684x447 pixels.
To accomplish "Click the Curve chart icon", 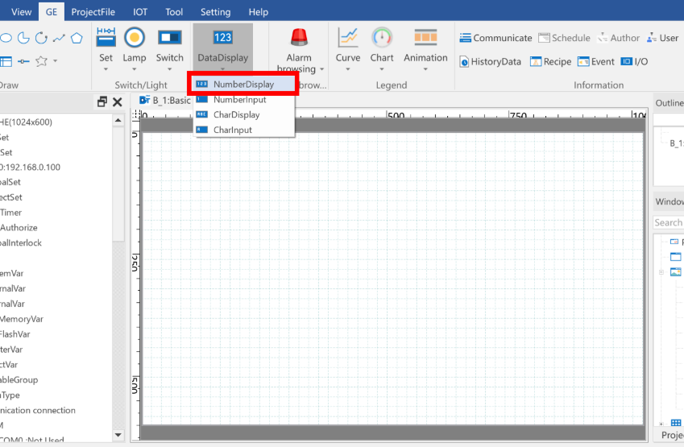I will click(x=348, y=38).
